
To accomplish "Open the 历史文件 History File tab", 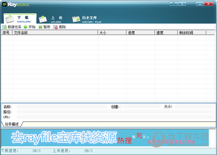I will (x=87, y=19).
